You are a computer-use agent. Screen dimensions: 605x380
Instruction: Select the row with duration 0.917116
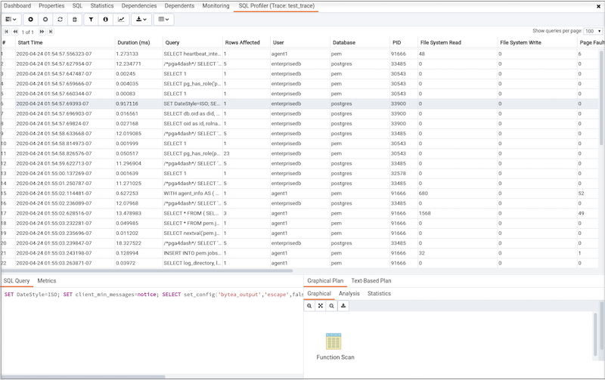pyautogui.click(x=299, y=103)
